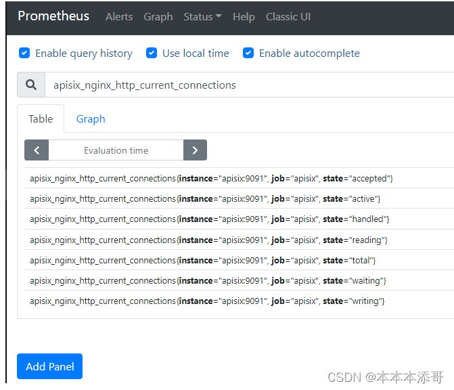Open the Help menu item
This screenshot has width=454, height=390.
point(244,17)
